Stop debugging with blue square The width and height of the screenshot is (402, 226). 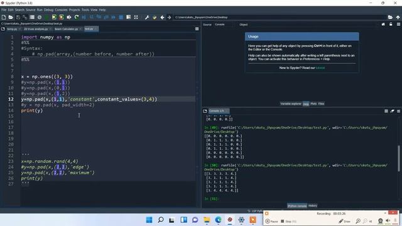click(121, 17)
